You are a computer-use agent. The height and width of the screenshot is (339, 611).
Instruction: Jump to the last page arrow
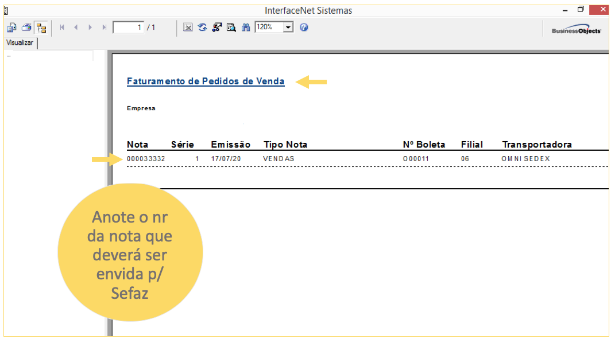tap(104, 27)
